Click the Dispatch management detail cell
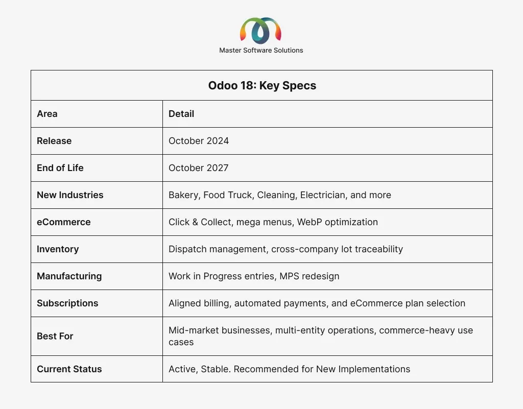The image size is (523, 409). tap(286, 249)
